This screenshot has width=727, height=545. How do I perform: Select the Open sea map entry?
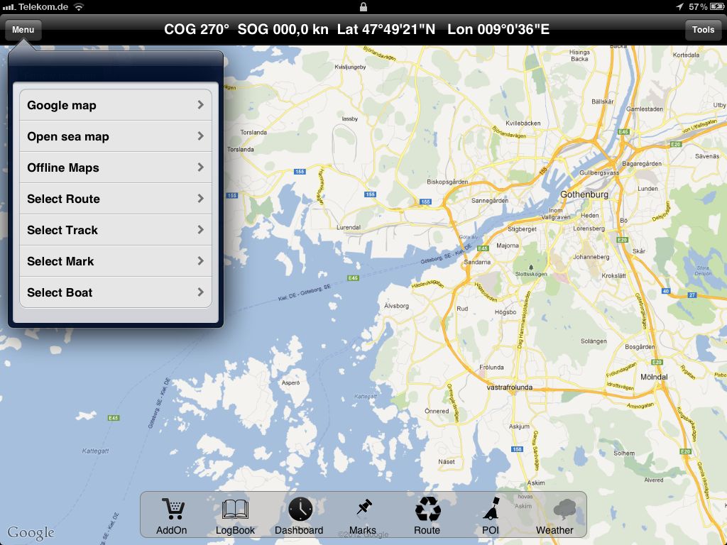pos(116,136)
